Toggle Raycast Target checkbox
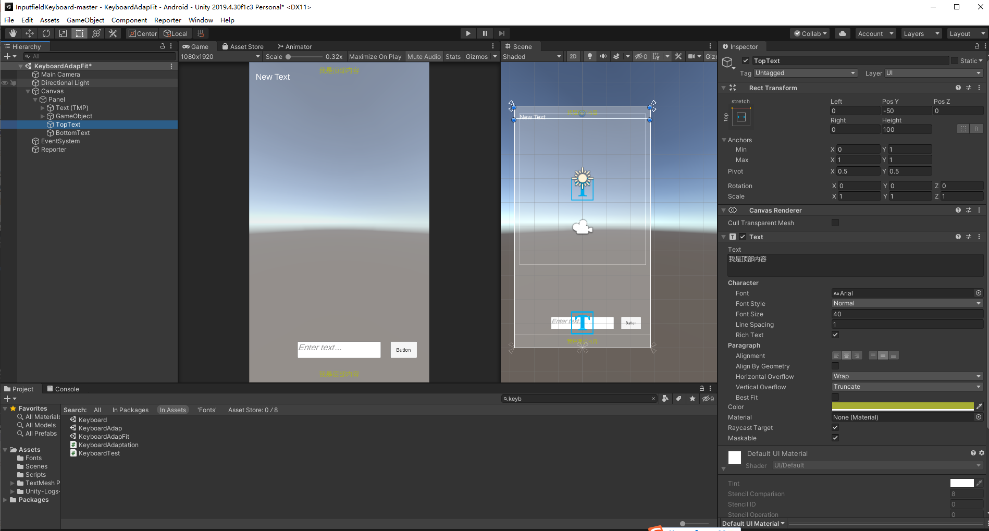 coord(835,427)
